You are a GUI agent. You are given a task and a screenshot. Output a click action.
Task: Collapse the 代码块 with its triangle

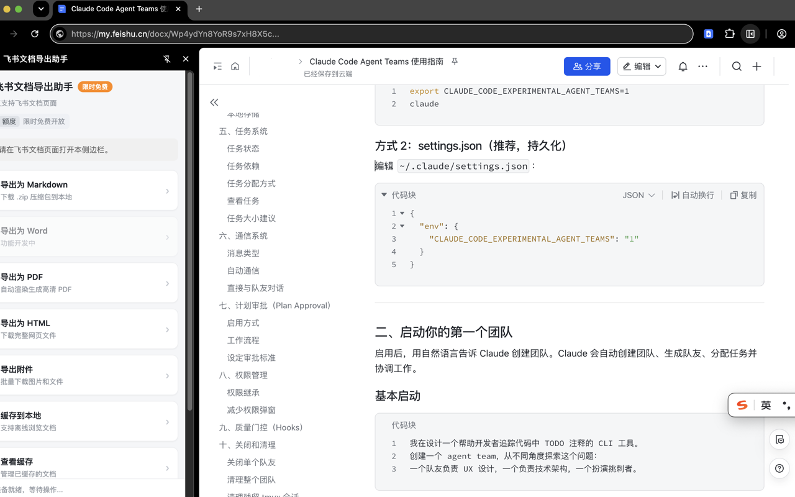(384, 195)
